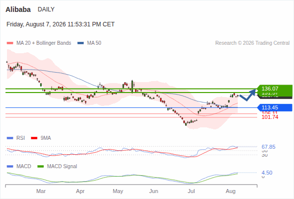Click the MA 20 + Bollinger Bands legend text
Viewport: 294px width, 199px height.
44,43
